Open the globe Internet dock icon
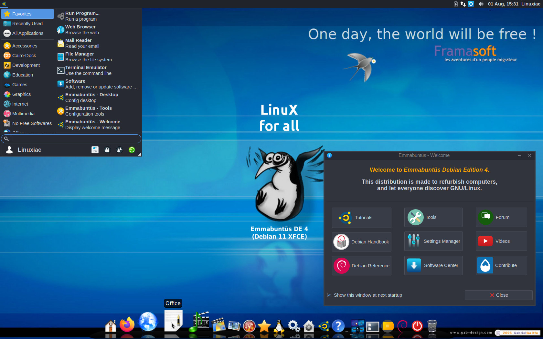Screen dimensions: 543x339 tap(148, 322)
